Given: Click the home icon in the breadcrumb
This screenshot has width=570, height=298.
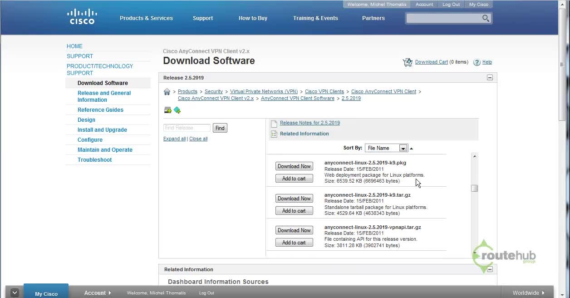Looking at the screenshot, I should [x=167, y=92].
